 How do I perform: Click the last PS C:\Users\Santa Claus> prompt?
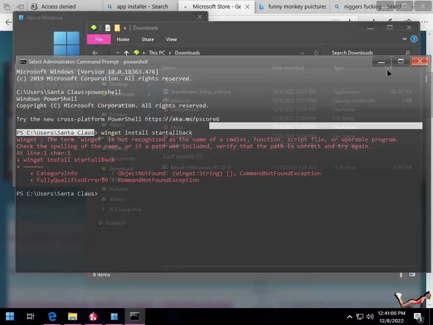57,194
